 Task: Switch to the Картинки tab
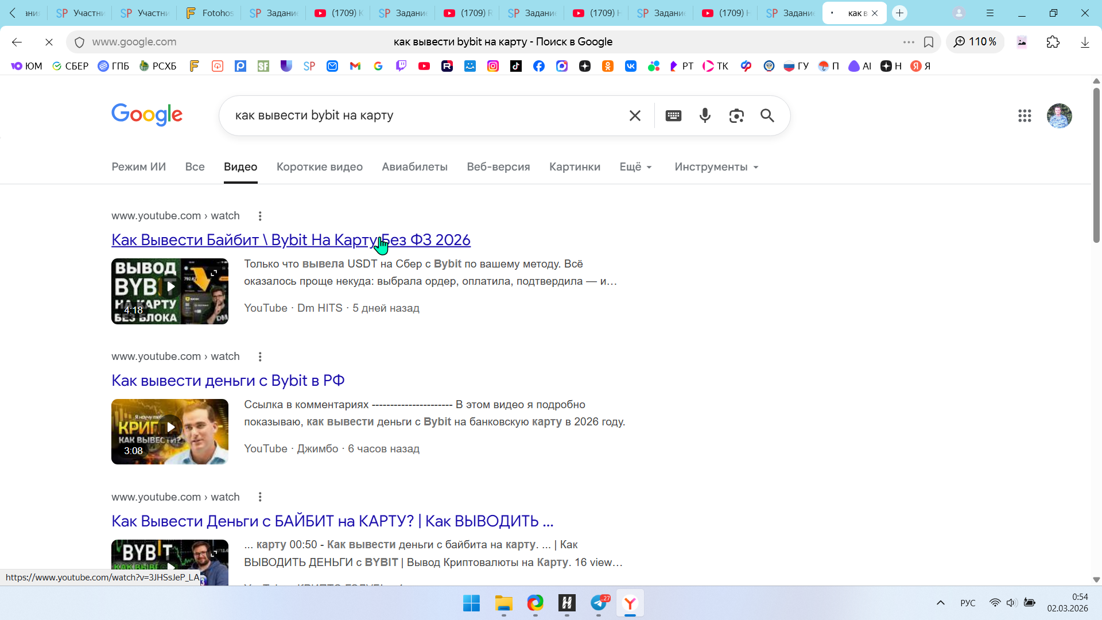(x=575, y=167)
